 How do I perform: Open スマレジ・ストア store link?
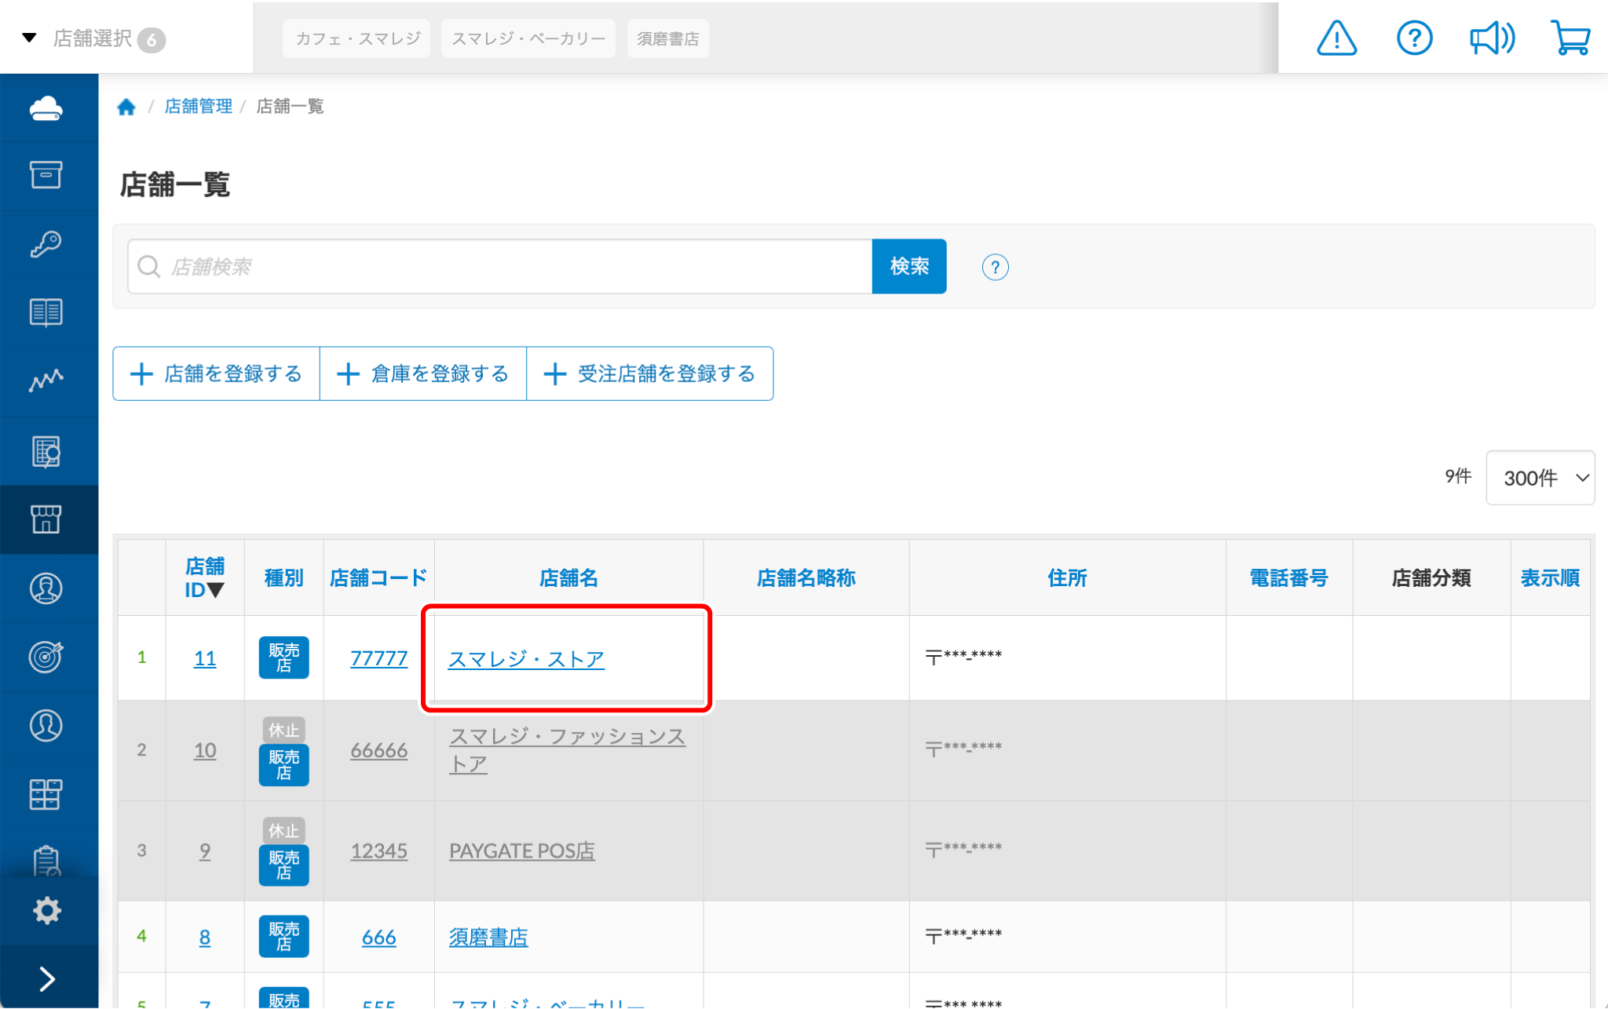pyautogui.click(x=525, y=658)
